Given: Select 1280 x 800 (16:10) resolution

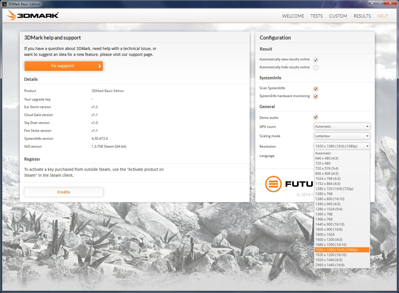Looking at the screenshot, I should 342,199.
